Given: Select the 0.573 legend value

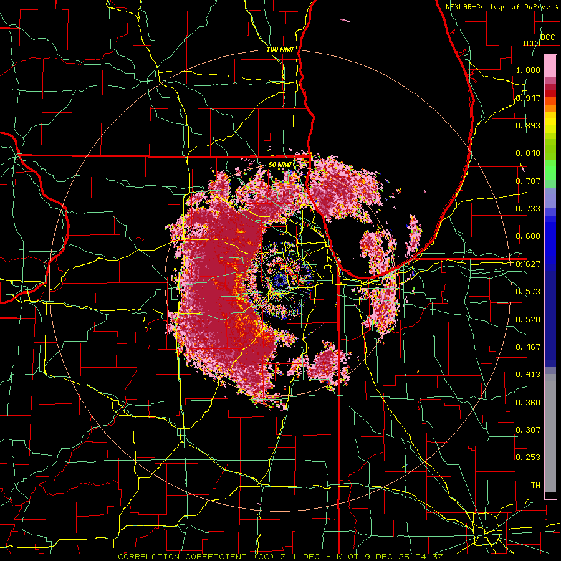Looking at the screenshot, I should pos(528,292).
